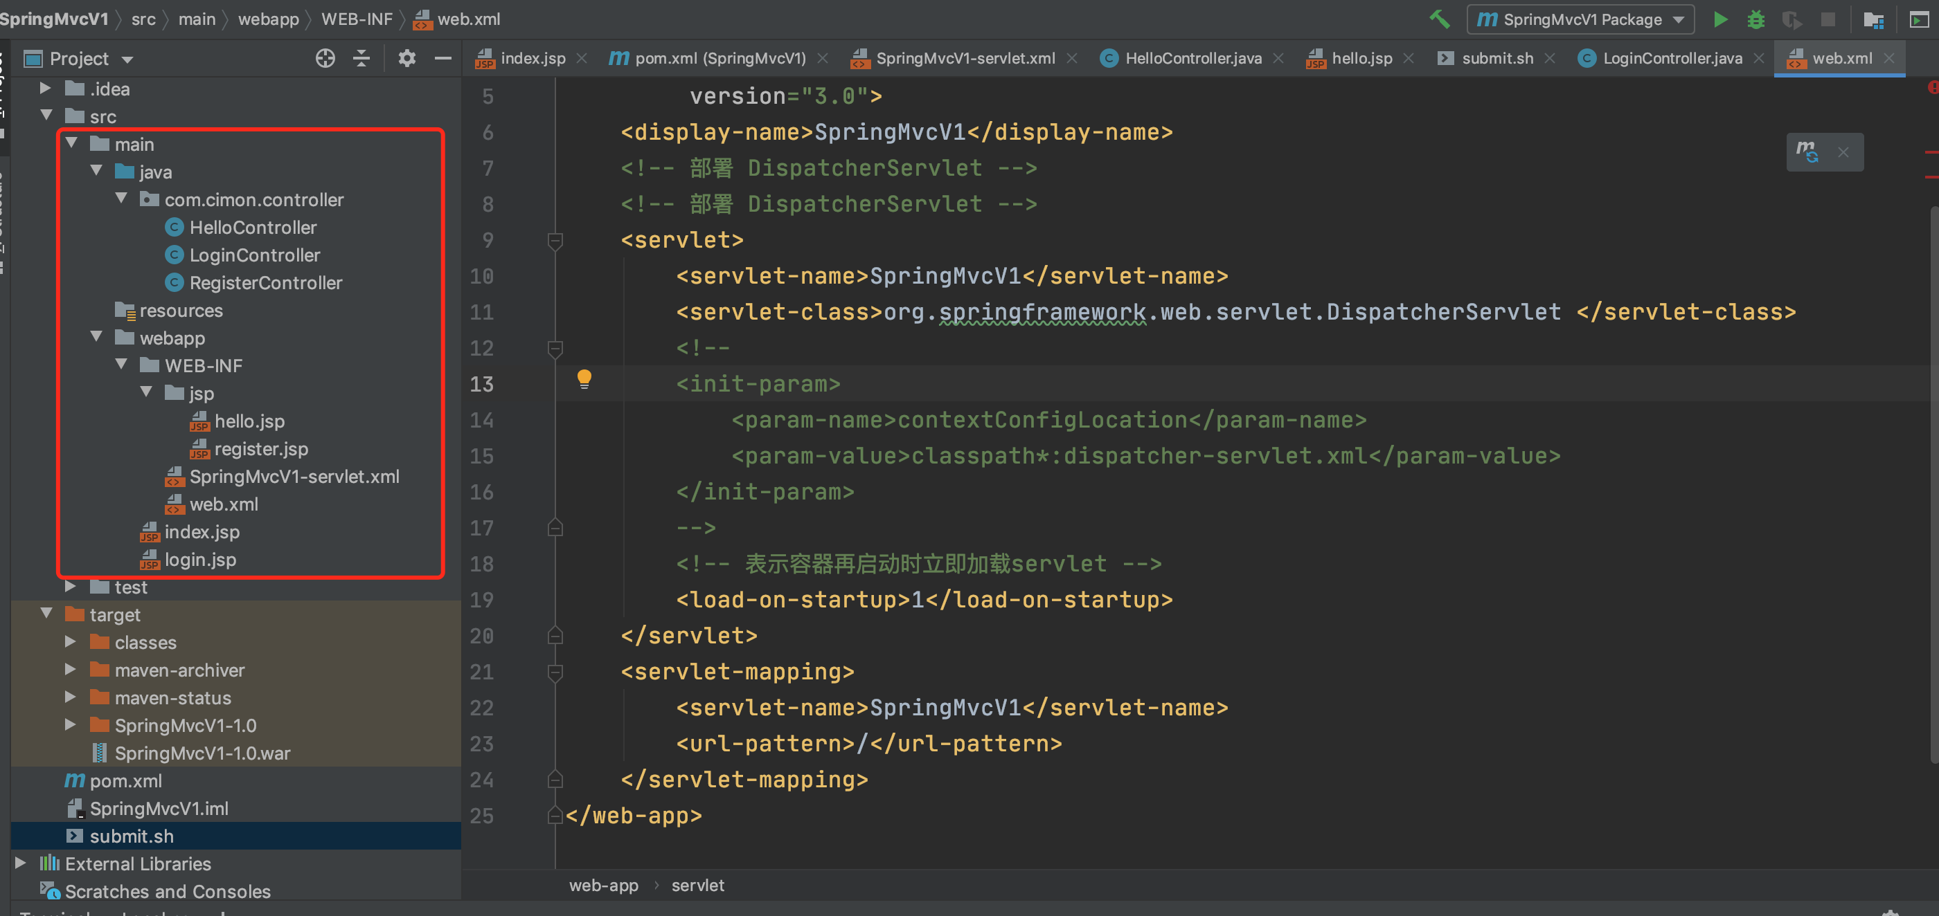Collapse the target folder
1939x916 pixels.
point(46,614)
